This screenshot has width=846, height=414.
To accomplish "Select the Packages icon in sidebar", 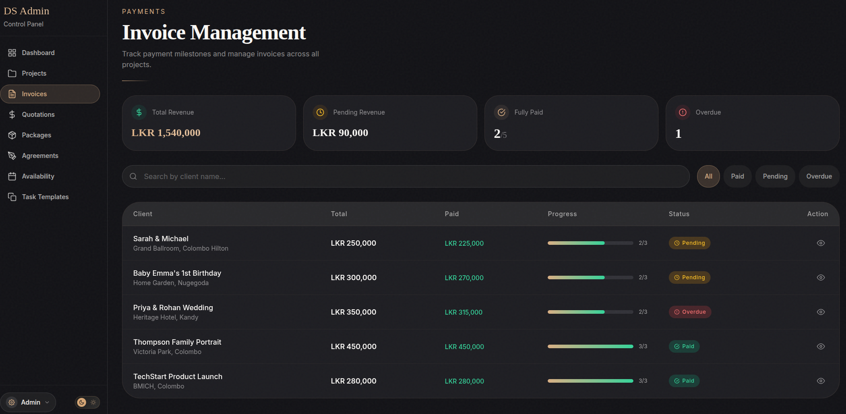I will (12, 135).
